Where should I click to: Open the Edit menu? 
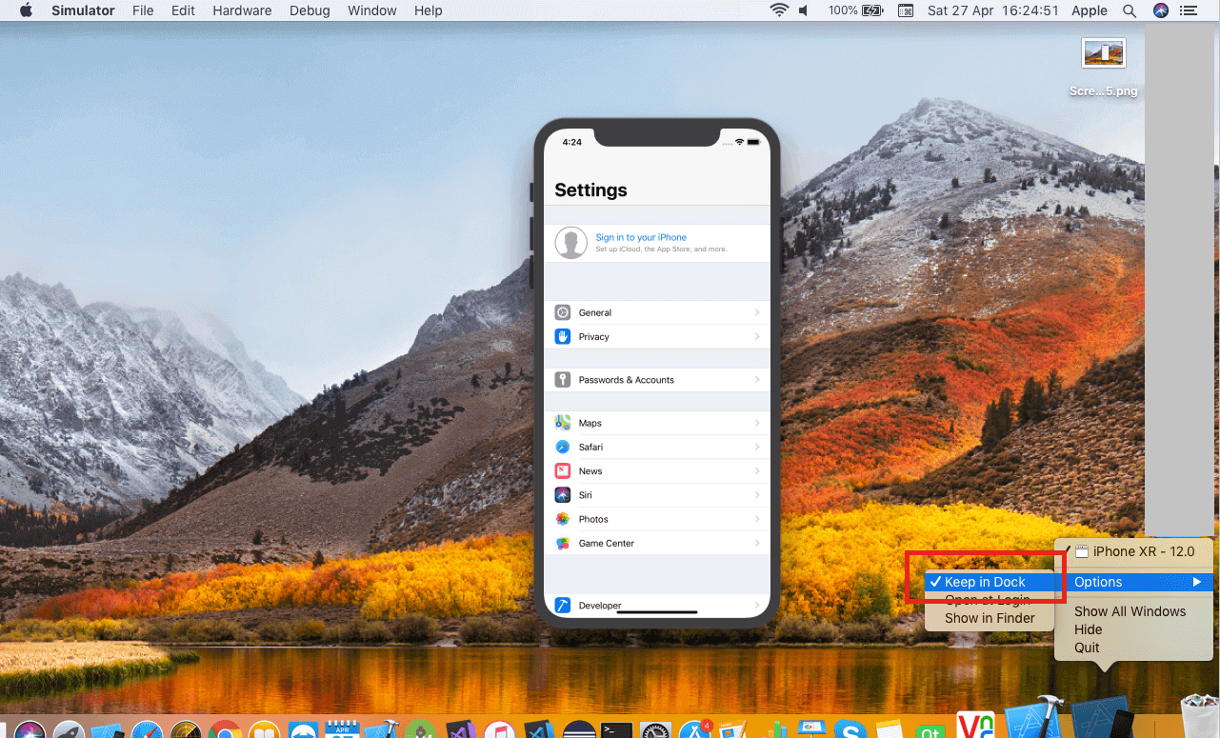coord(183,10)
